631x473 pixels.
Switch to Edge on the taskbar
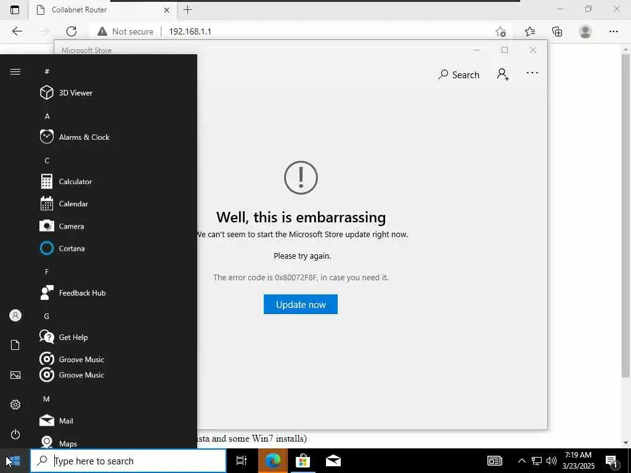tap(272, 461)
